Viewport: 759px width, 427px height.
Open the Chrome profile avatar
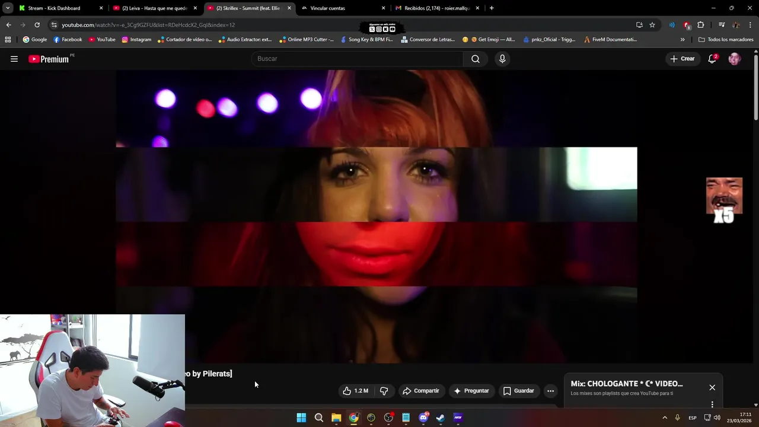[736, 25]
